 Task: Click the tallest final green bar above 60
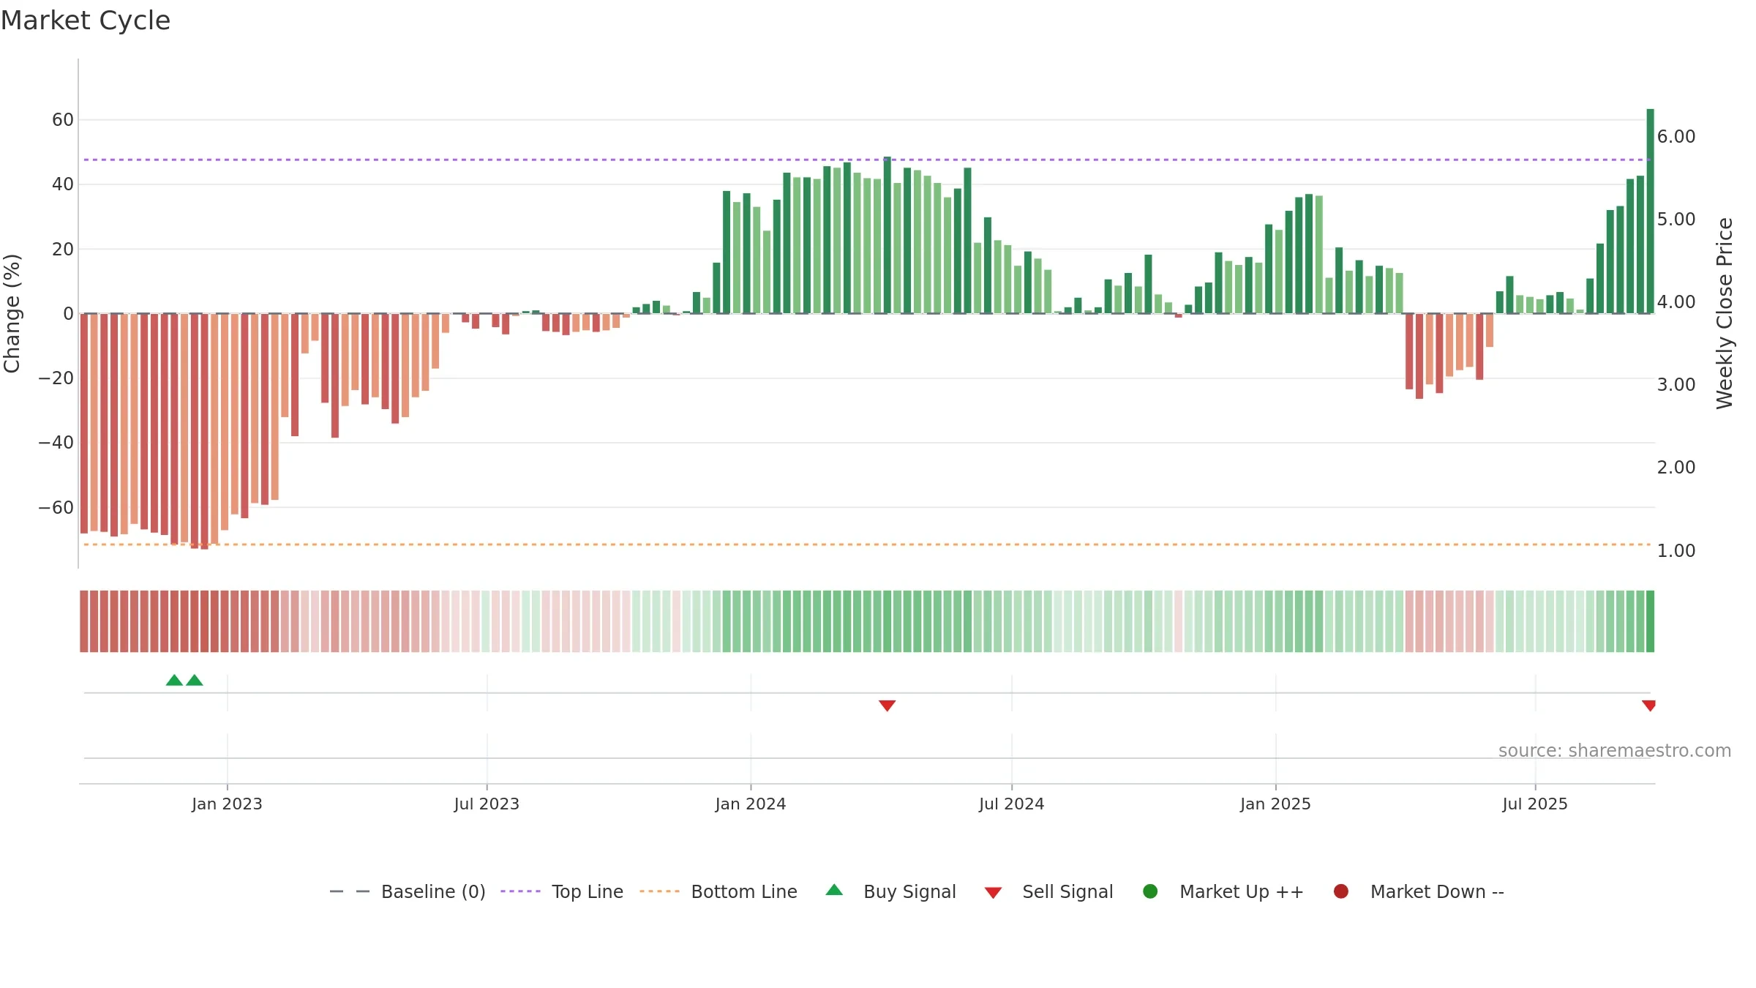coord(1651,211)
